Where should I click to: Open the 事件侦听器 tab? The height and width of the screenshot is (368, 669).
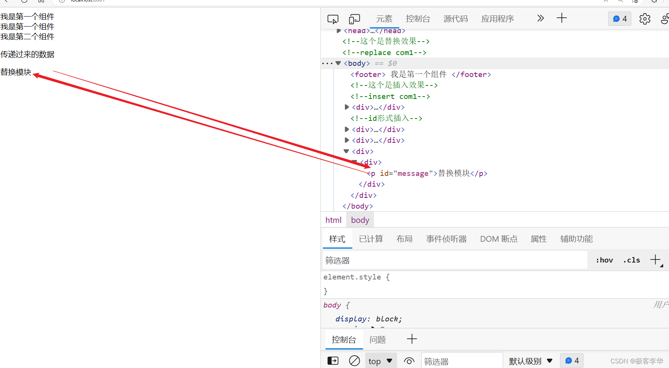pyautogui.click(x=446, y=239)
